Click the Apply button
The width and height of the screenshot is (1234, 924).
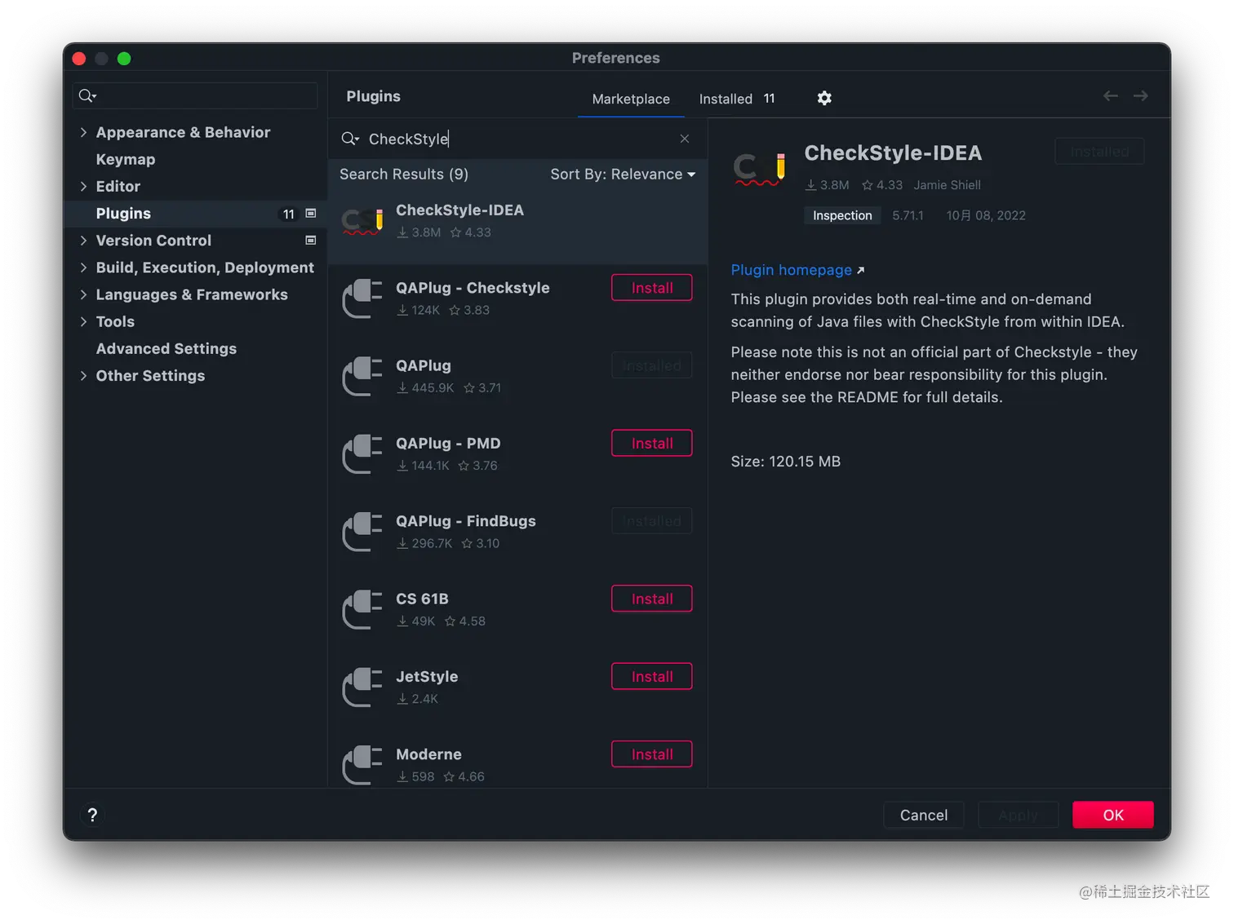[x=1019, y=815]
